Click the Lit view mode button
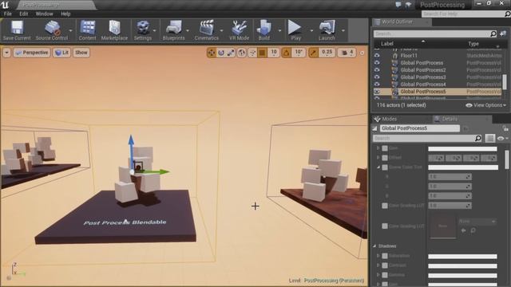Viewport: 511px width, 287px height. (x=61, y=53)
